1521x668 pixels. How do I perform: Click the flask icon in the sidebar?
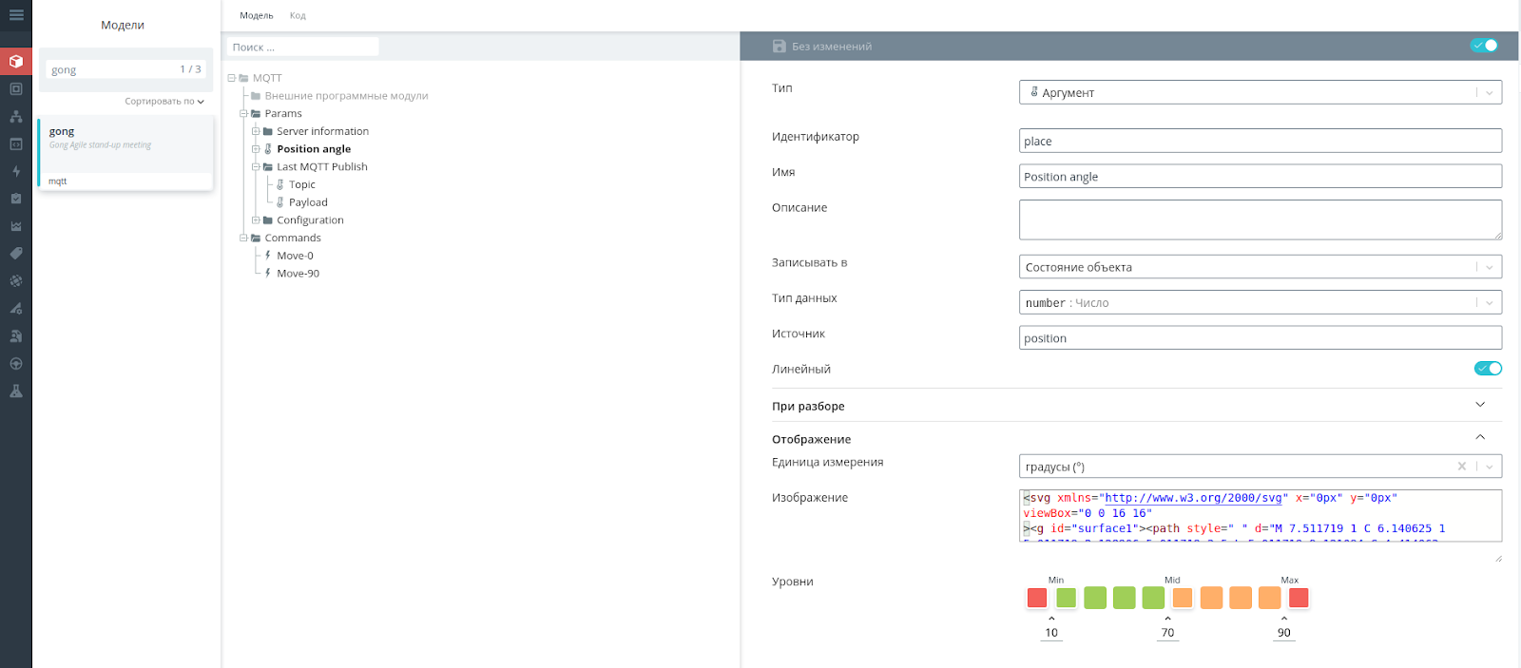(x=16, y=391)
